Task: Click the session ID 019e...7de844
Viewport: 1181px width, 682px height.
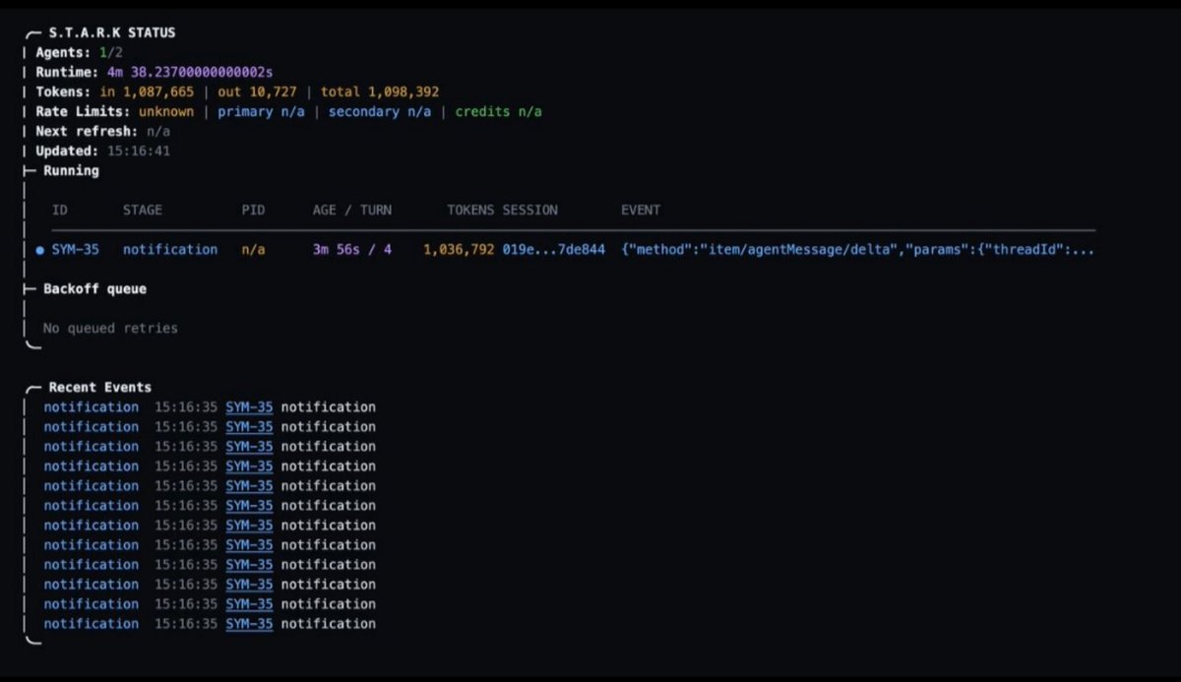Action: 553,250
